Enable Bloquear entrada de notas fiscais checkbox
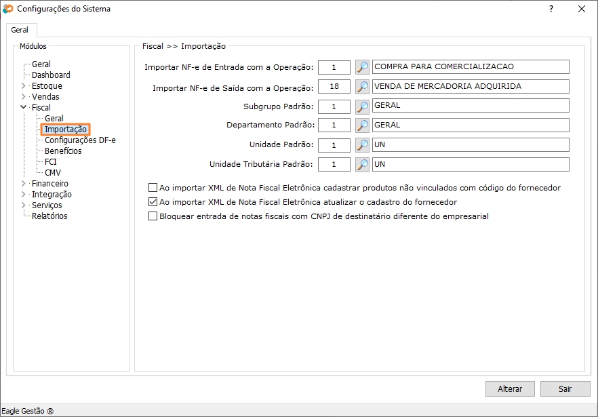Viewport: 598px width, 417px height. [x=153, y=216]
